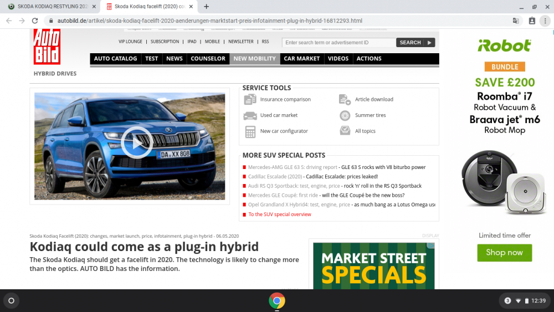Open the IPAD link
Viewport: 554px width, 312px height.
[x=192, y=42]
